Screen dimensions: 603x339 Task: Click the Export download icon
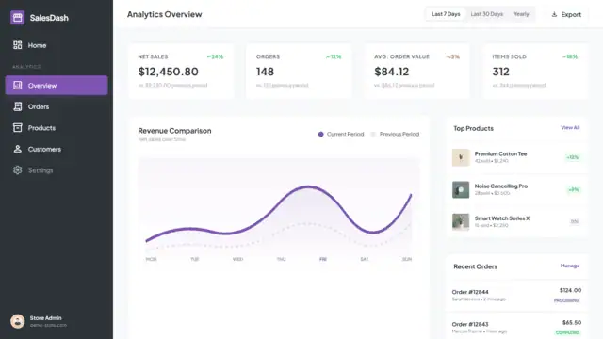click(554, 14)
